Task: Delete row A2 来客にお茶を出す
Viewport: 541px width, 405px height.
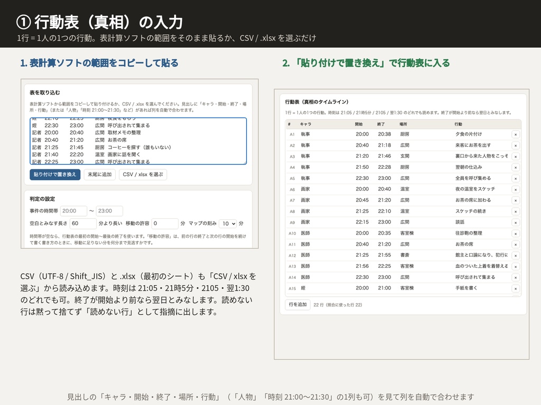Action: pyautogui.click(x=516, y=146)
